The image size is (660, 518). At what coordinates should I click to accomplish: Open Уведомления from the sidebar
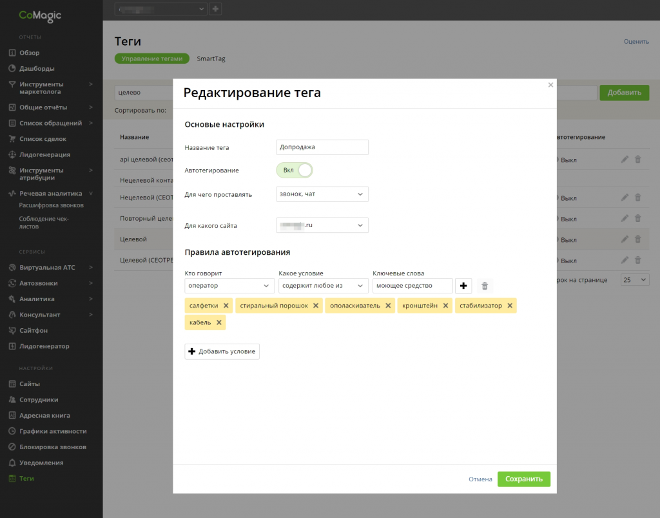point(41,463)
